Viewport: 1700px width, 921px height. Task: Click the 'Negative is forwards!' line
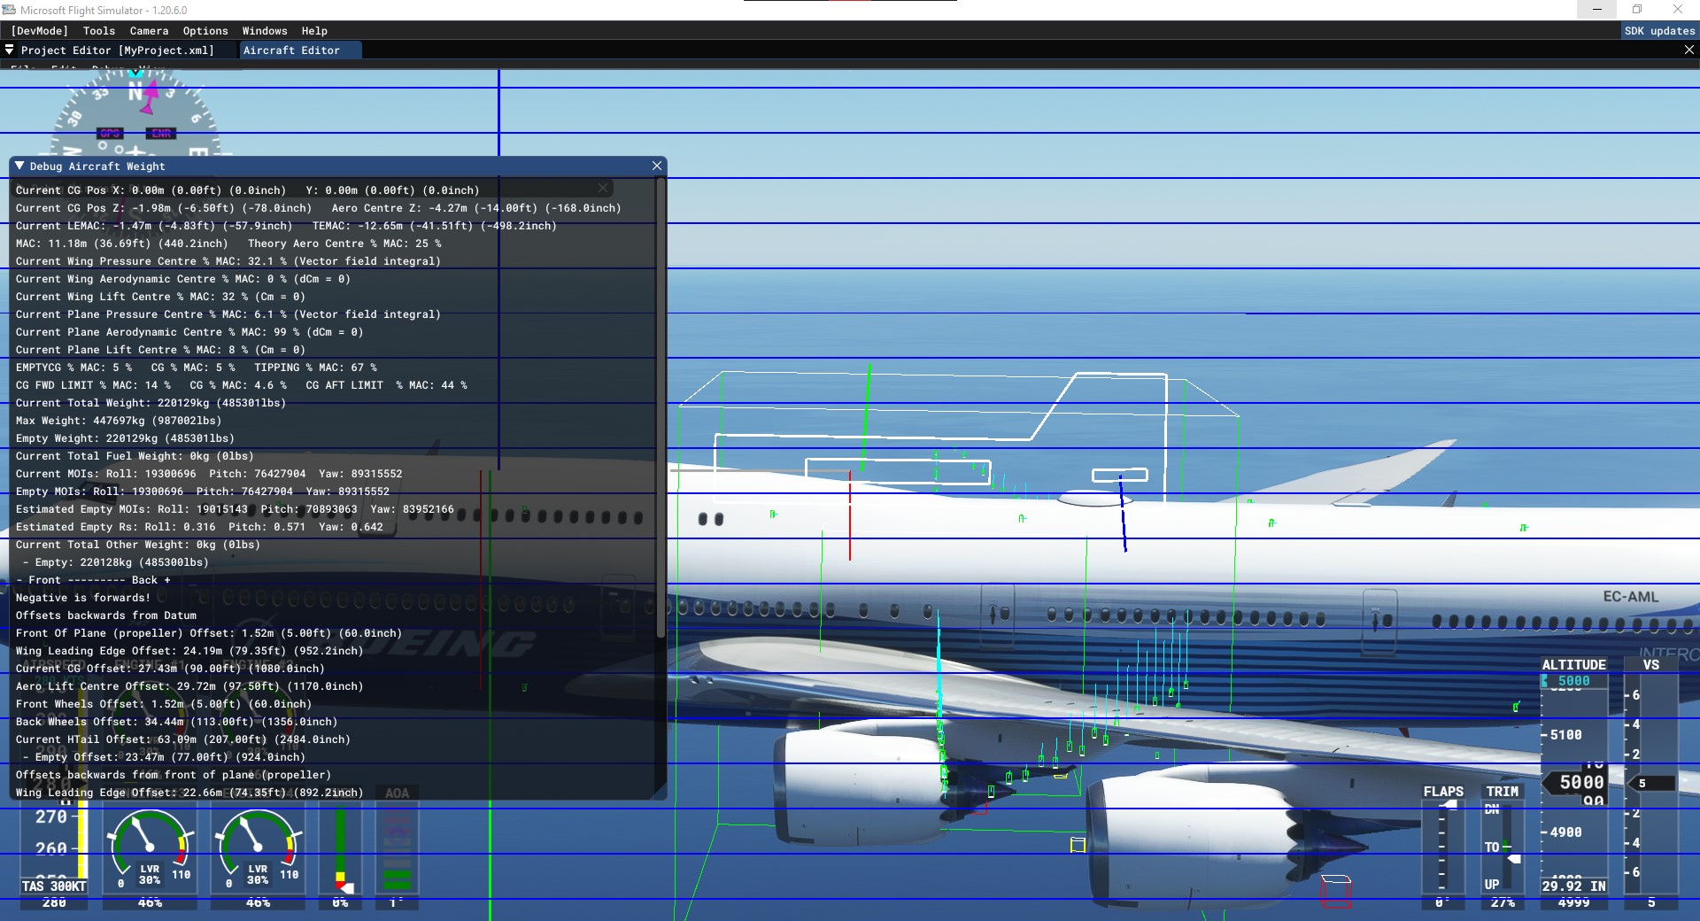(83, 598)
